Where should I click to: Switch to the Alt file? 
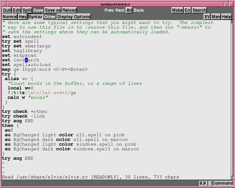click(129, 10)
